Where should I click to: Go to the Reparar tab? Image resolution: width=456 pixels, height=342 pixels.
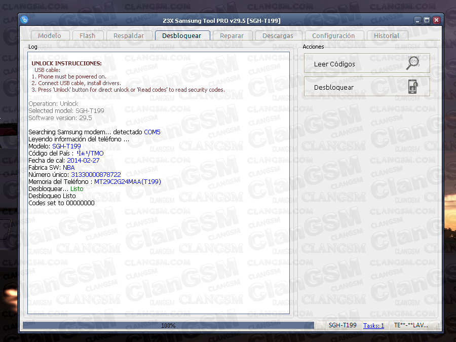[x=232, y=36]
